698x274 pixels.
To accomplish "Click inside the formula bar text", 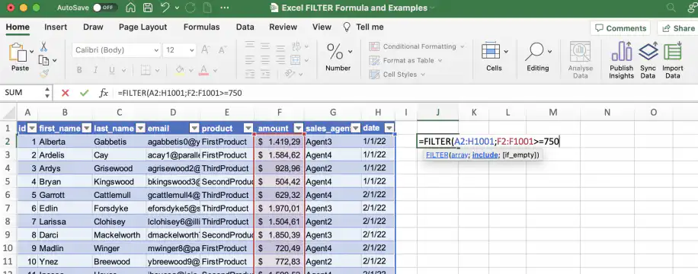I will click(180, 93).
